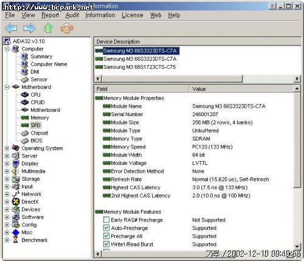Collapse the Computer tree node
304x261 pixels.
coord(7,49)
